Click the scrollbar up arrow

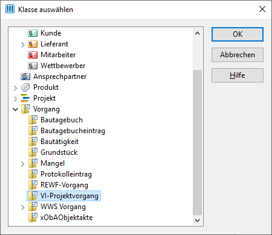tap(197, 33)
